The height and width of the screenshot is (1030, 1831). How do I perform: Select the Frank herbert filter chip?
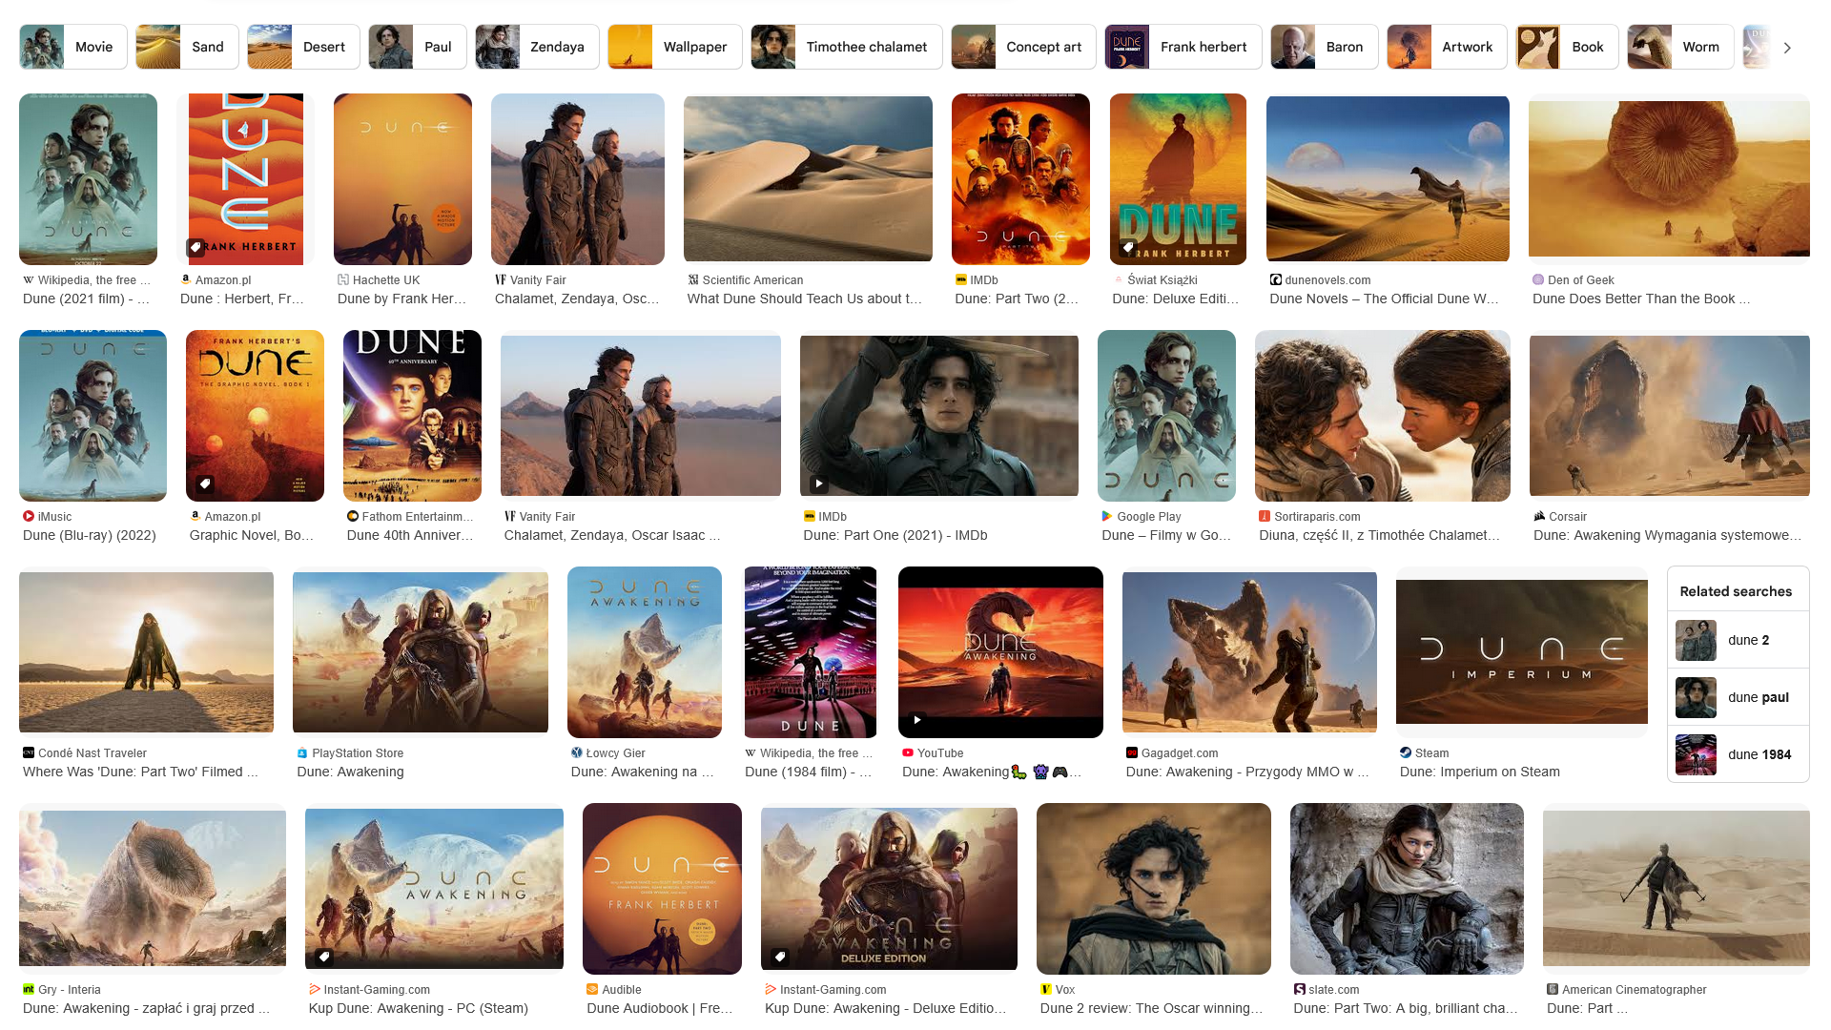click(x=1183, y=47)
